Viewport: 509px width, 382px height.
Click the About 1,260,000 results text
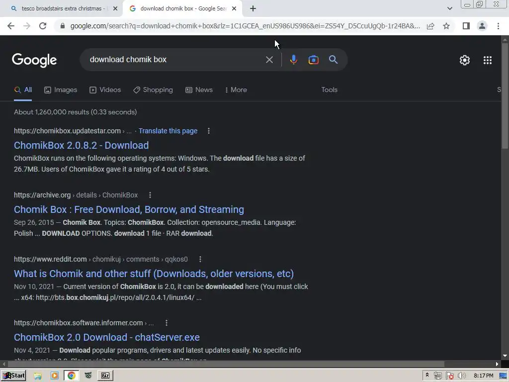[76, 112]
